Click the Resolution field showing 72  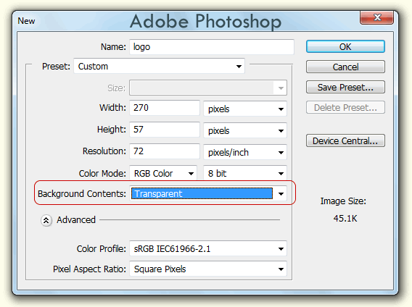click(165, 151)
